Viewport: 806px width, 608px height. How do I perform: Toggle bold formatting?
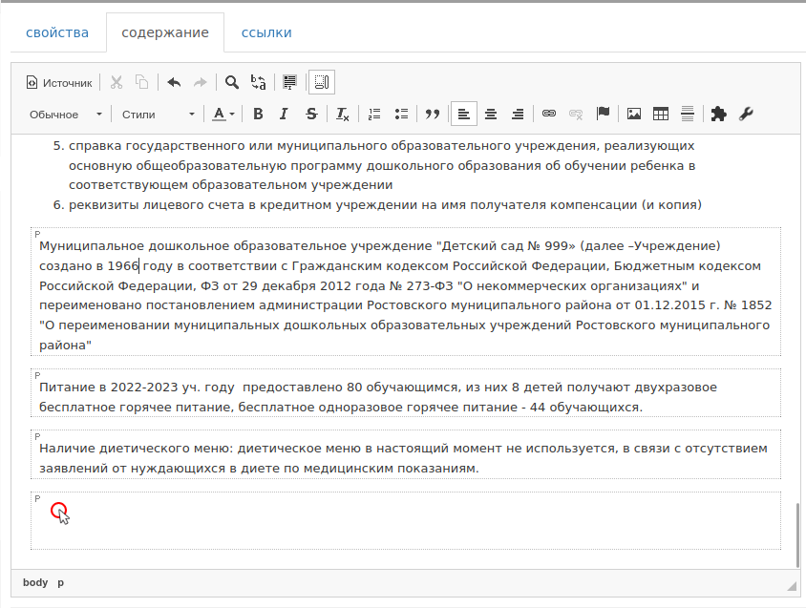(x=258, y=115)
